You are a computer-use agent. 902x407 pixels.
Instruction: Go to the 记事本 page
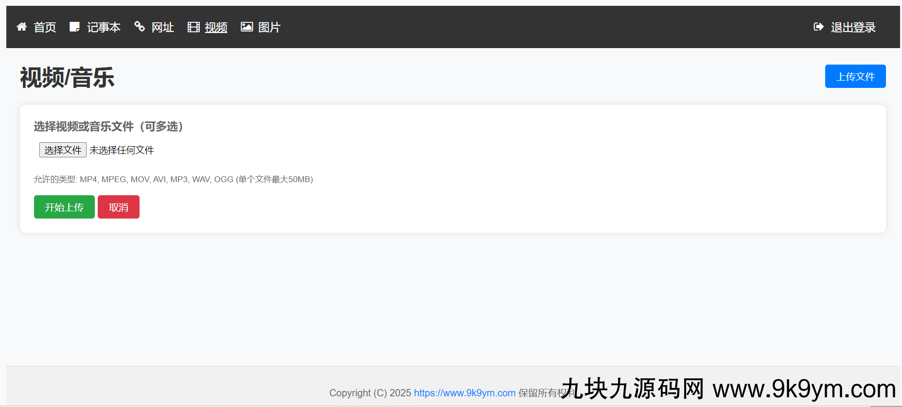point(104,28)
